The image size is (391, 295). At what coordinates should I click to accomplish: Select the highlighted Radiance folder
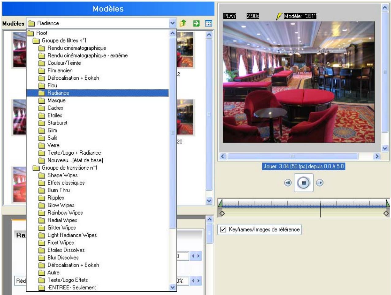click(x=97, y=93)
